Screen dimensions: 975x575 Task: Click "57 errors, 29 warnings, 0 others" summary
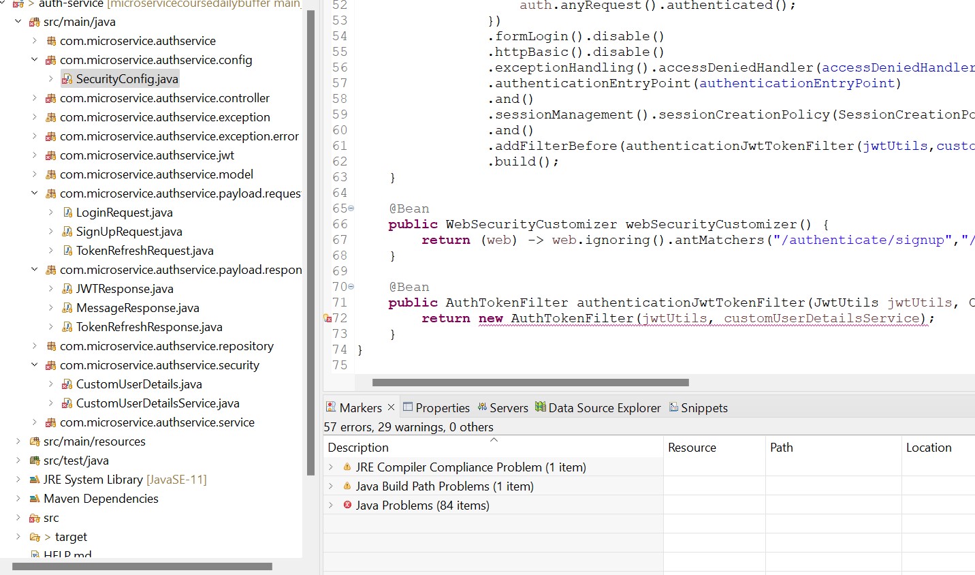pyautogui.click(x=409, y=427)
